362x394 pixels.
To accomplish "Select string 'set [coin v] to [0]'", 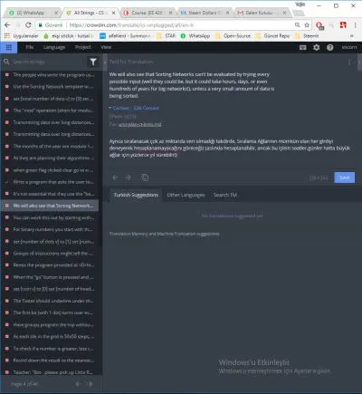I will 51,289.
